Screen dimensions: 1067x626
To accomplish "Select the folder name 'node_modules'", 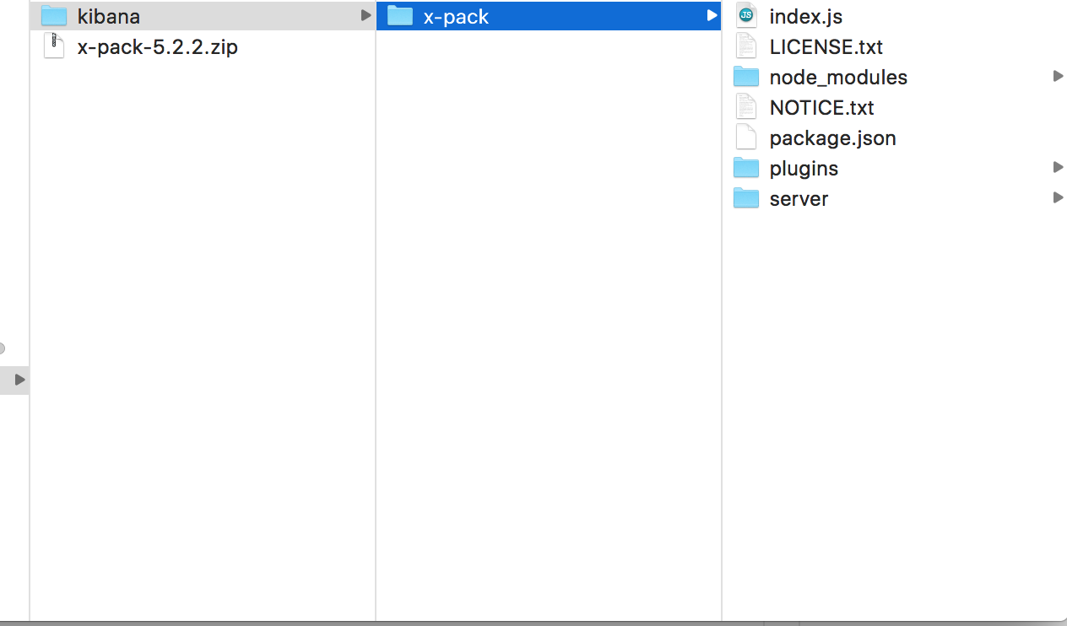I will coord(838,78).
